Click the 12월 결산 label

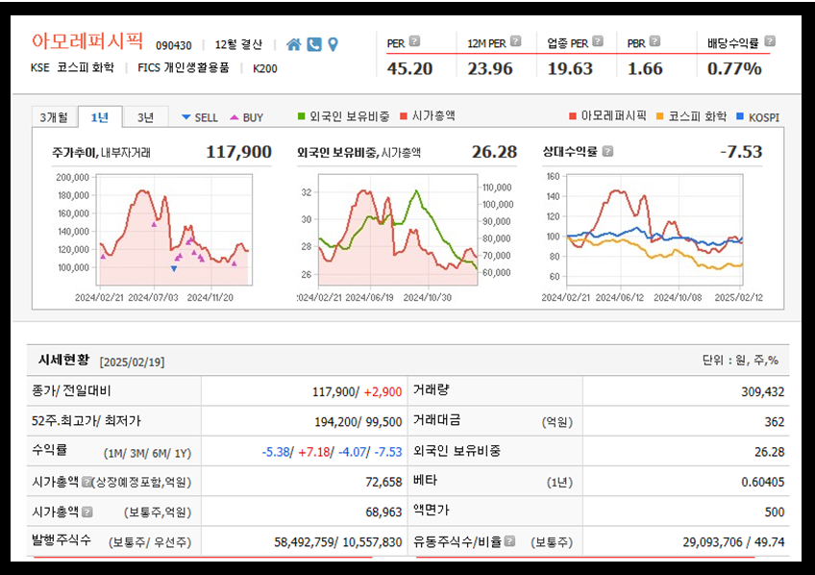point(238,44)
